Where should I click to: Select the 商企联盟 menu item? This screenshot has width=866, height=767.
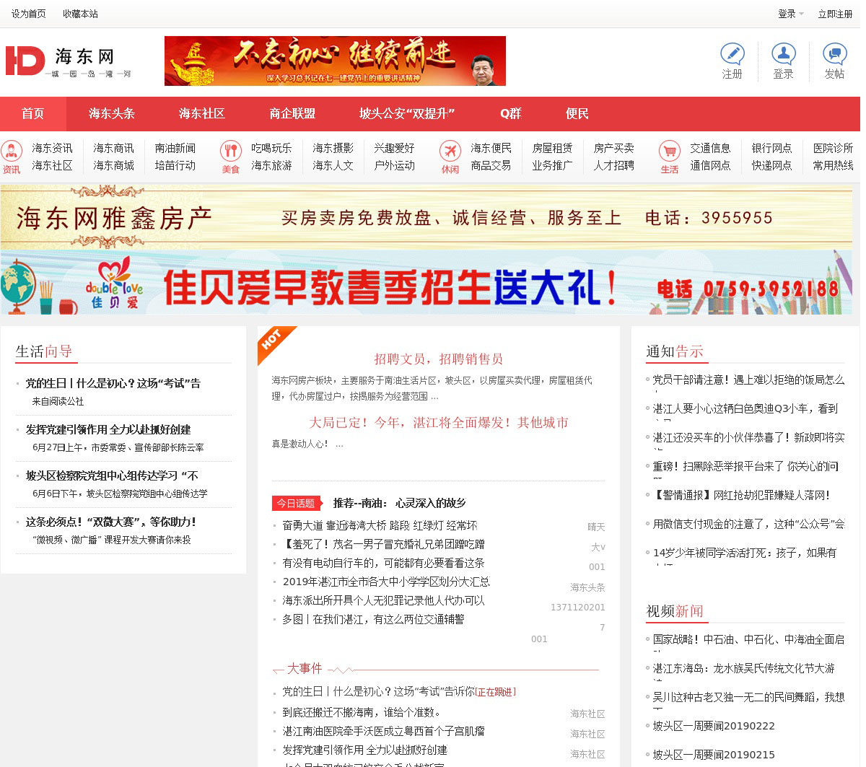(x=292, y=114)
